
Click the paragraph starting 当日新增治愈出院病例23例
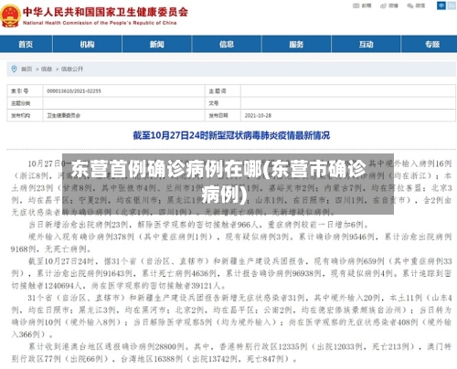click(198, 225)
